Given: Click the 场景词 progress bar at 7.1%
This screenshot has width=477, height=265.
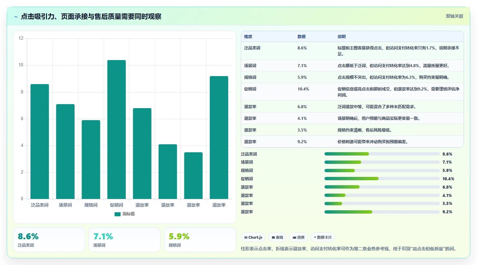Looking at the screenshot, I should click(x=382, y=162).
